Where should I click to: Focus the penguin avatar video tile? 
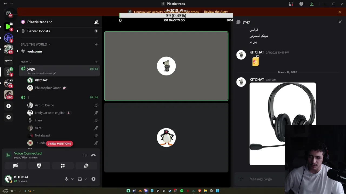click(166, 138)
